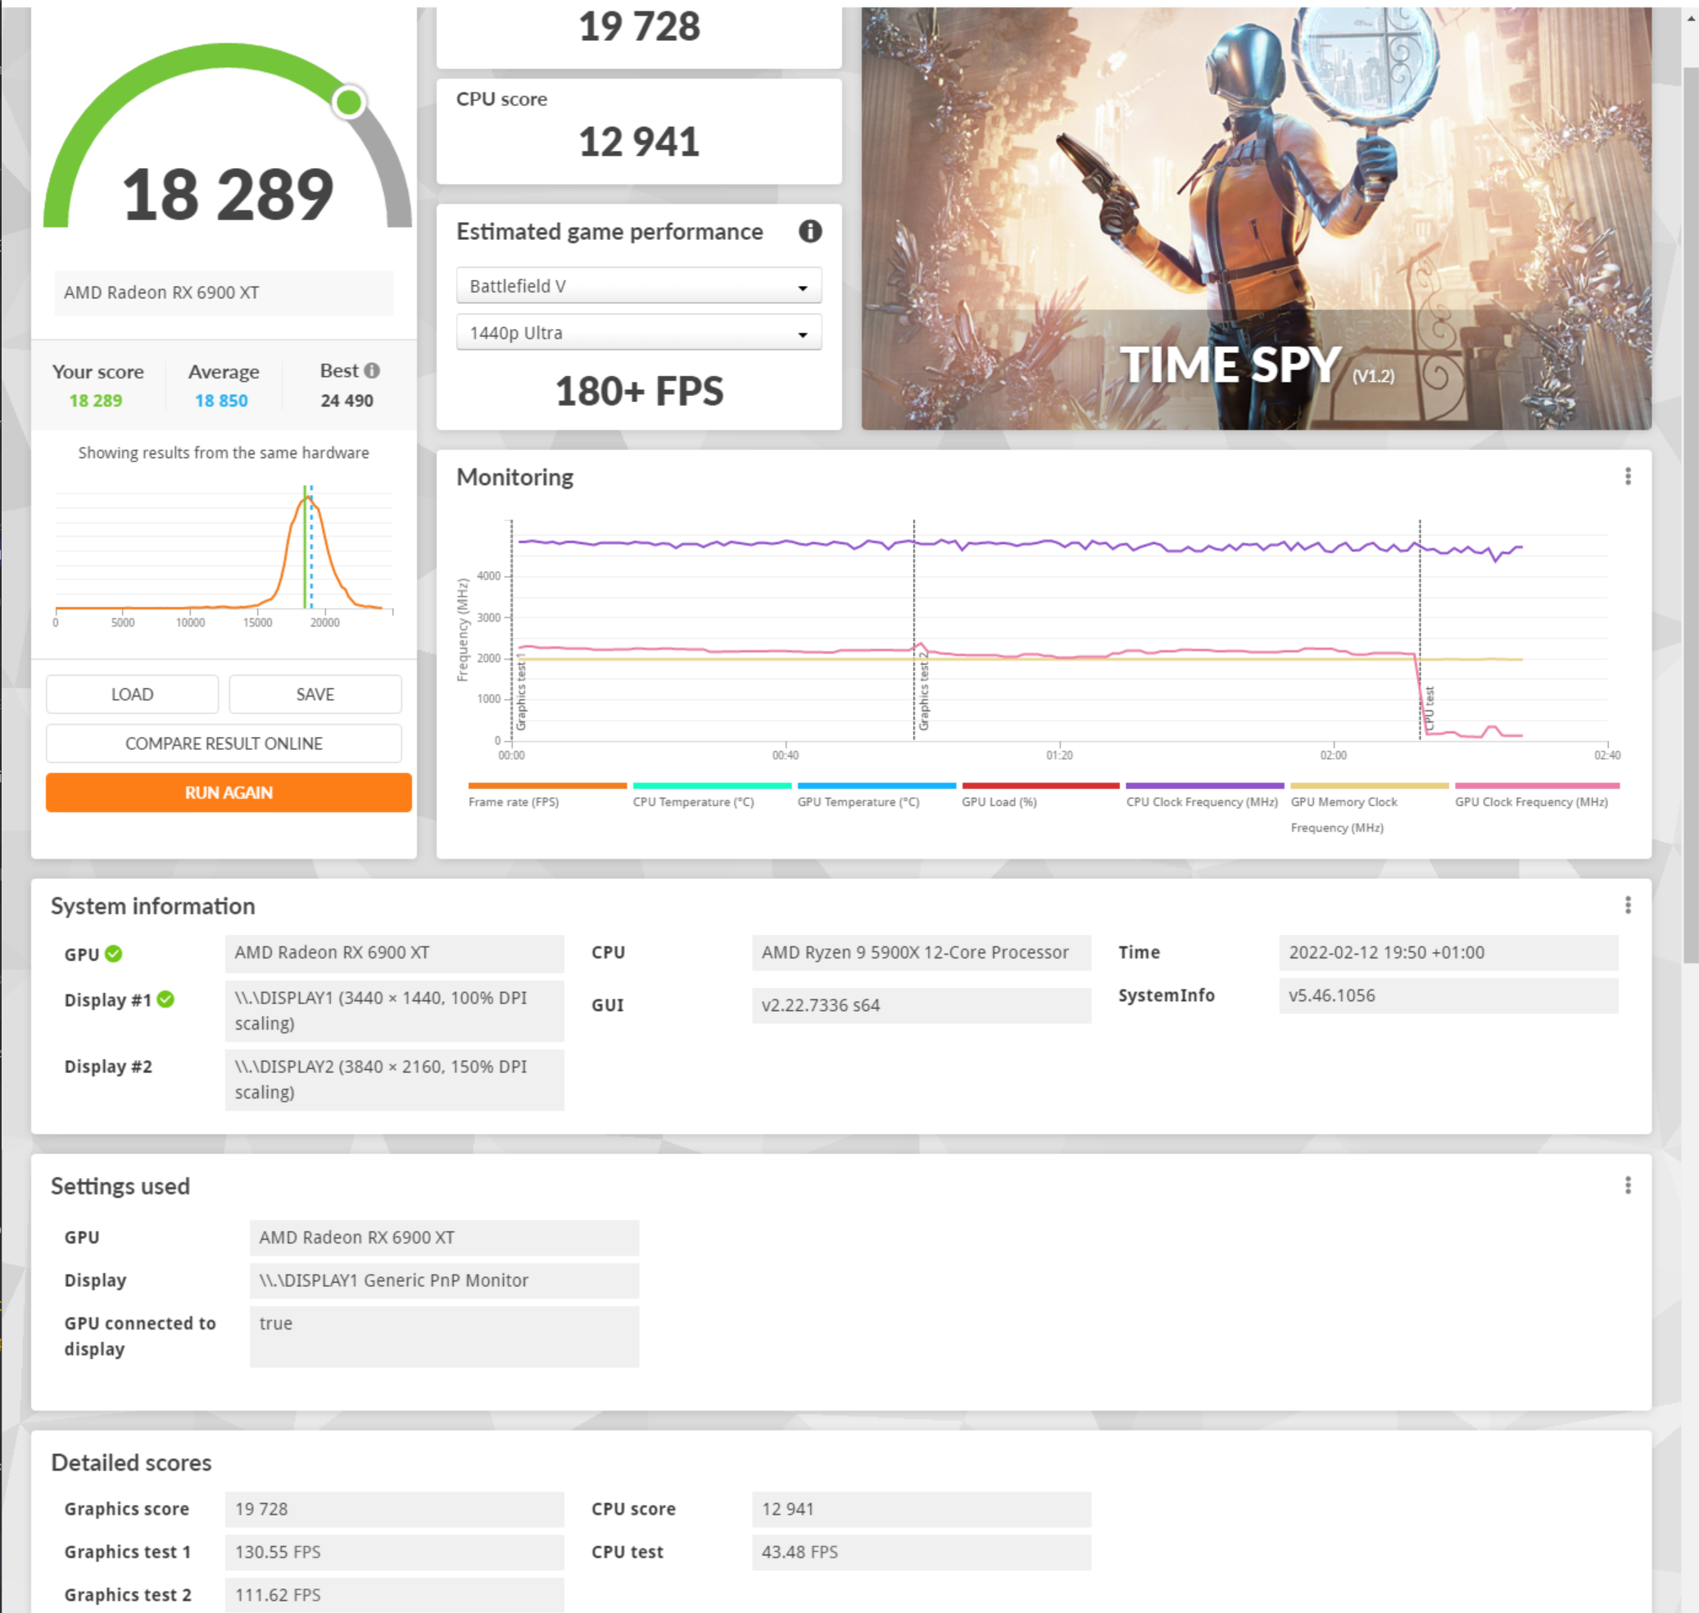Open System information three-dot menu
Viewport: 1699px width, 1613px height.
(1627, 904)
